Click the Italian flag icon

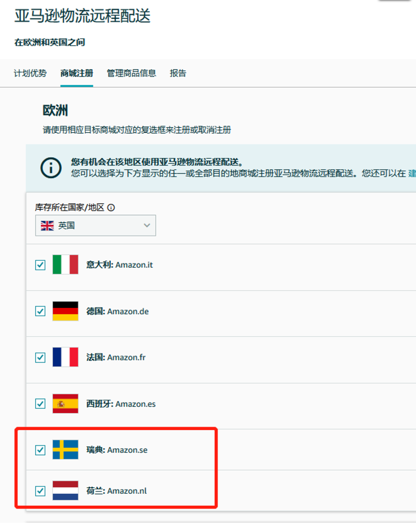click(65, 265)
